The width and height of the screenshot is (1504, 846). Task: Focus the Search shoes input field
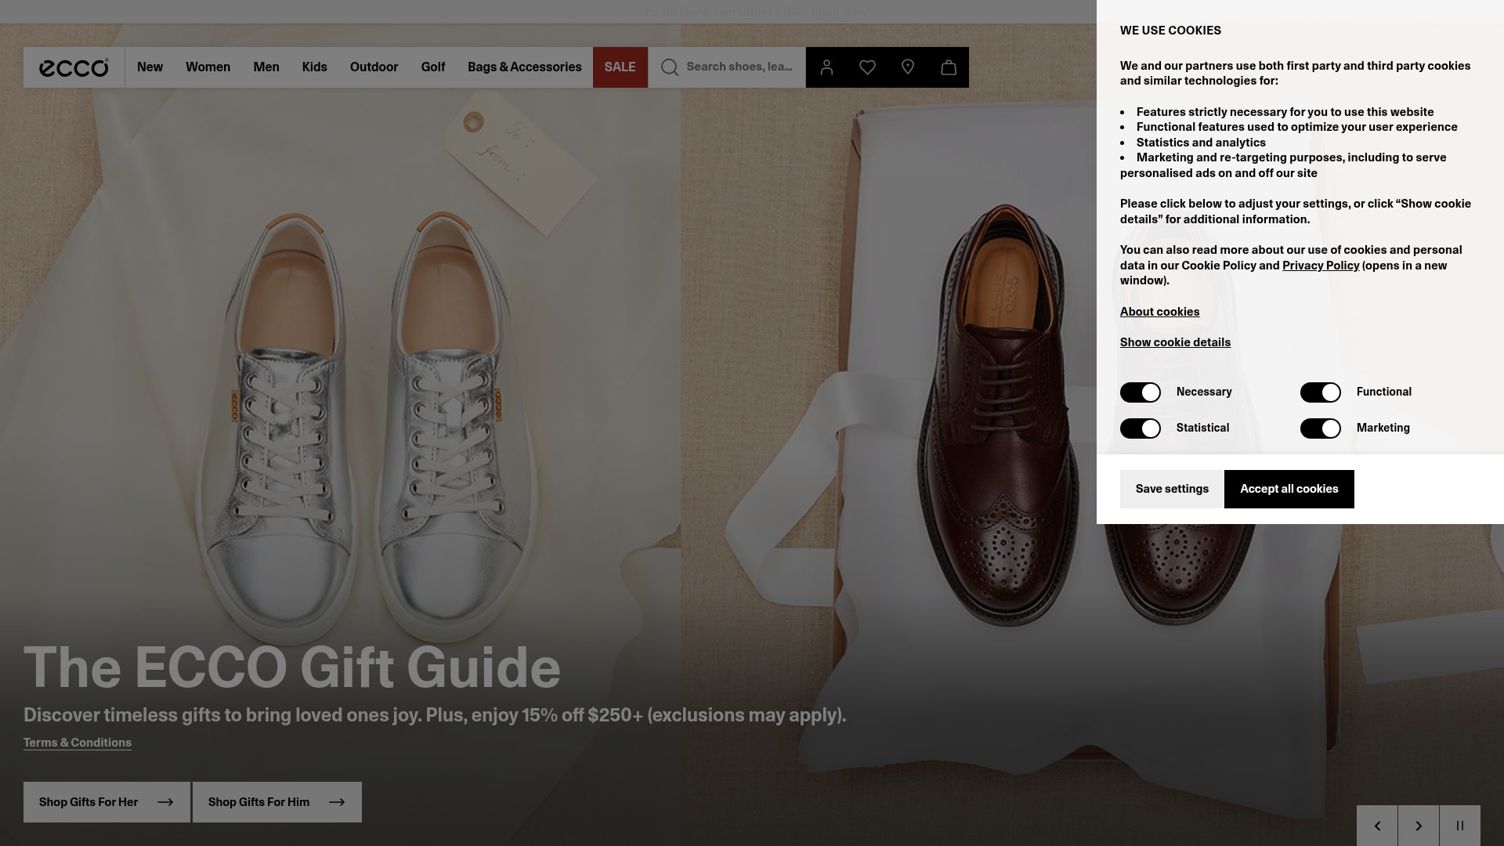(x=739, y=67)
